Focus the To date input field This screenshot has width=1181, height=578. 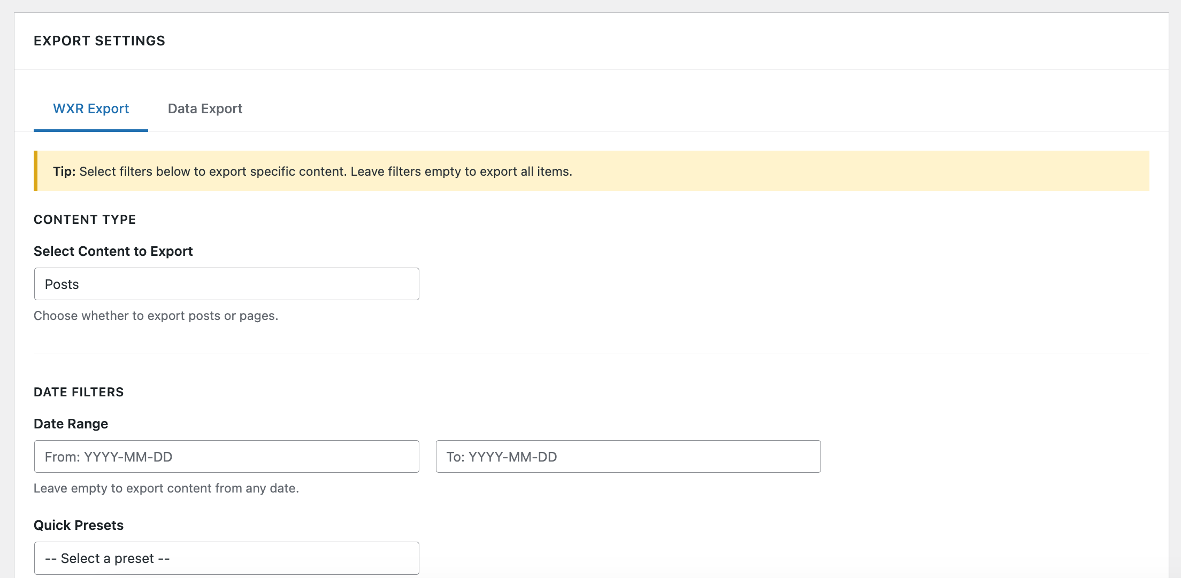click(628, 457)
